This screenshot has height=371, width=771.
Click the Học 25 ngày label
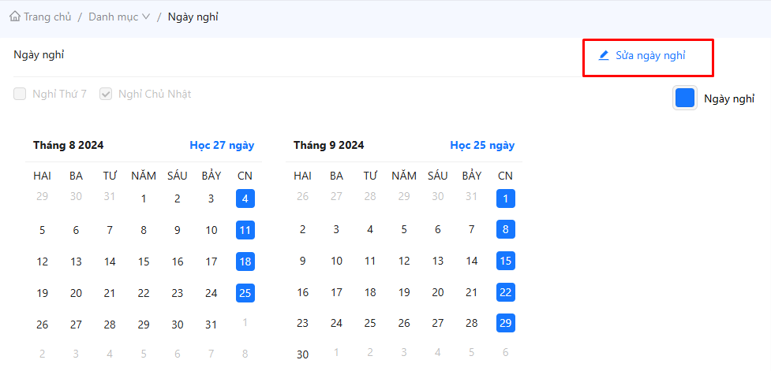482,145
